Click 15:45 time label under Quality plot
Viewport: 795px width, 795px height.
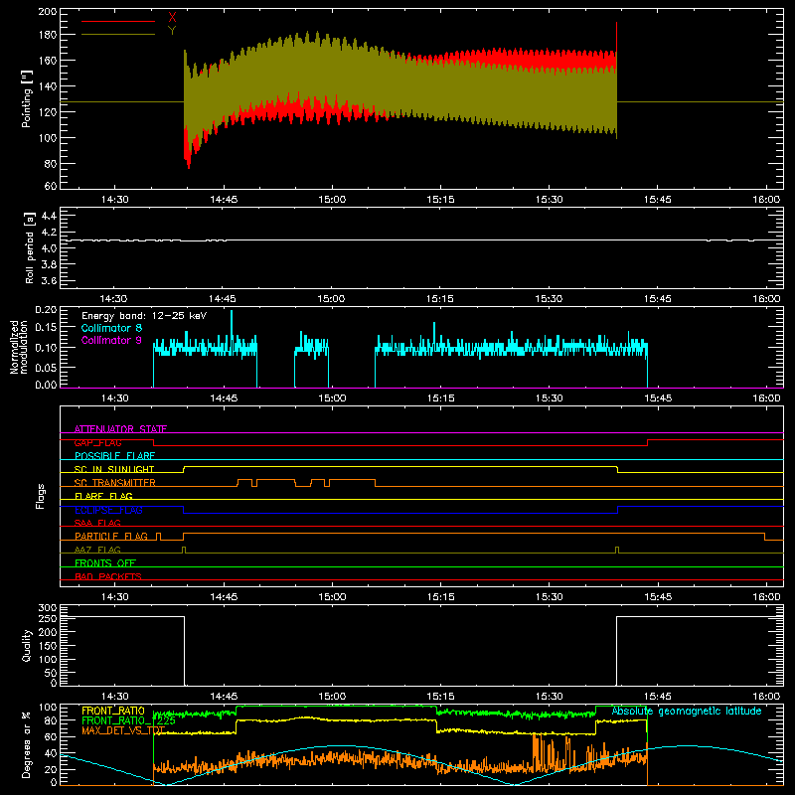(658, 697)
